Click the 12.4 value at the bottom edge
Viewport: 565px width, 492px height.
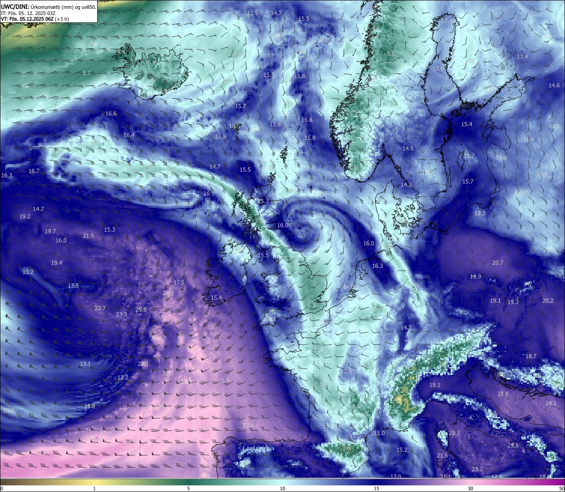tap(497, 477)
